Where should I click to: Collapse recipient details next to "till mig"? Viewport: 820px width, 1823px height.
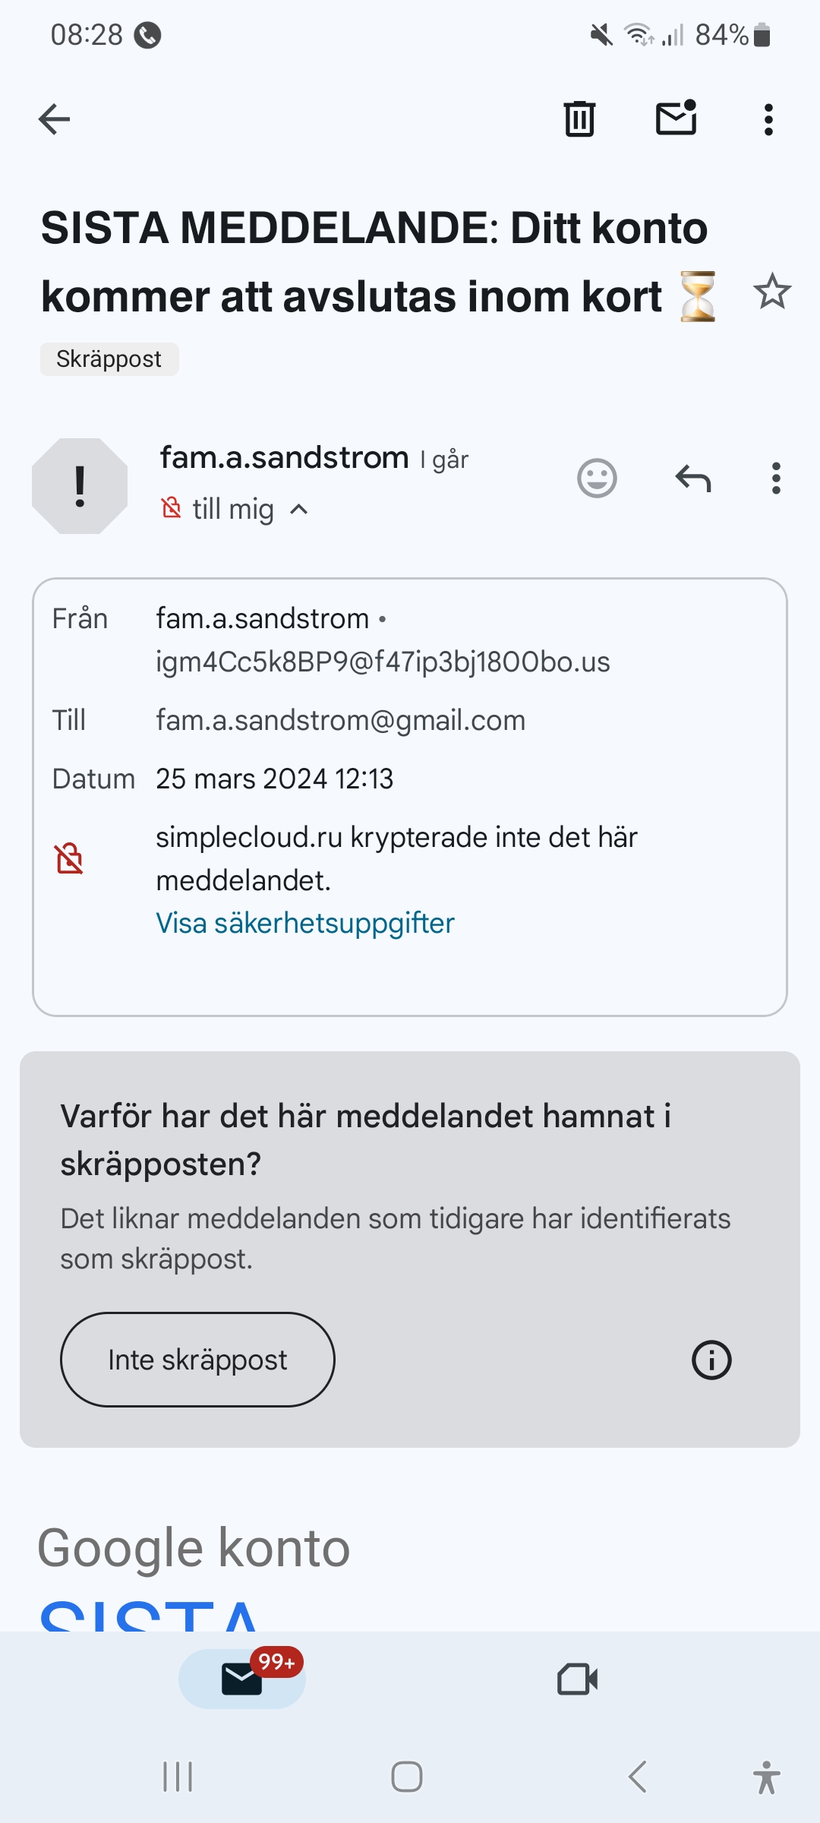pyautogui.click(x=299, y=510)
